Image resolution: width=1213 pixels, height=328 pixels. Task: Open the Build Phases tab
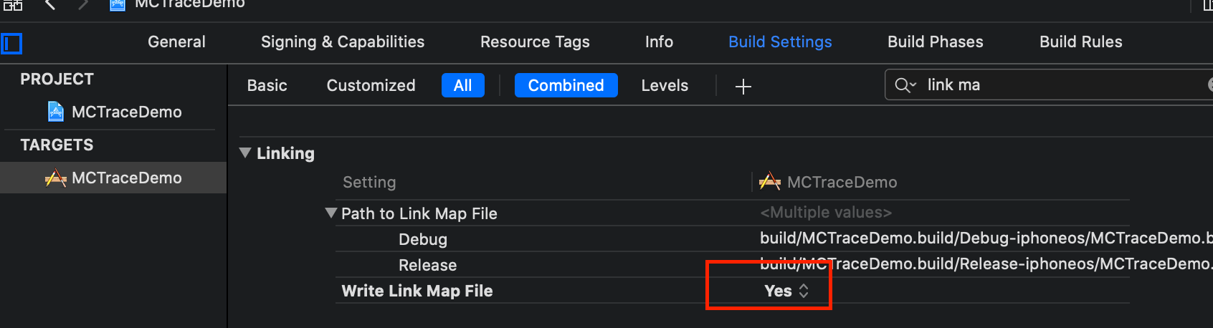pos(936,42)
